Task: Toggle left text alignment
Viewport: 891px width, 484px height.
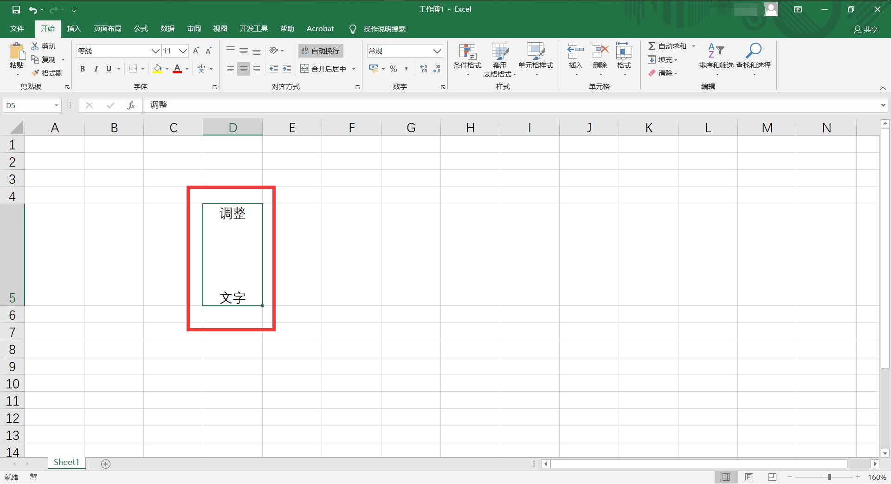Action: [230, 69]
